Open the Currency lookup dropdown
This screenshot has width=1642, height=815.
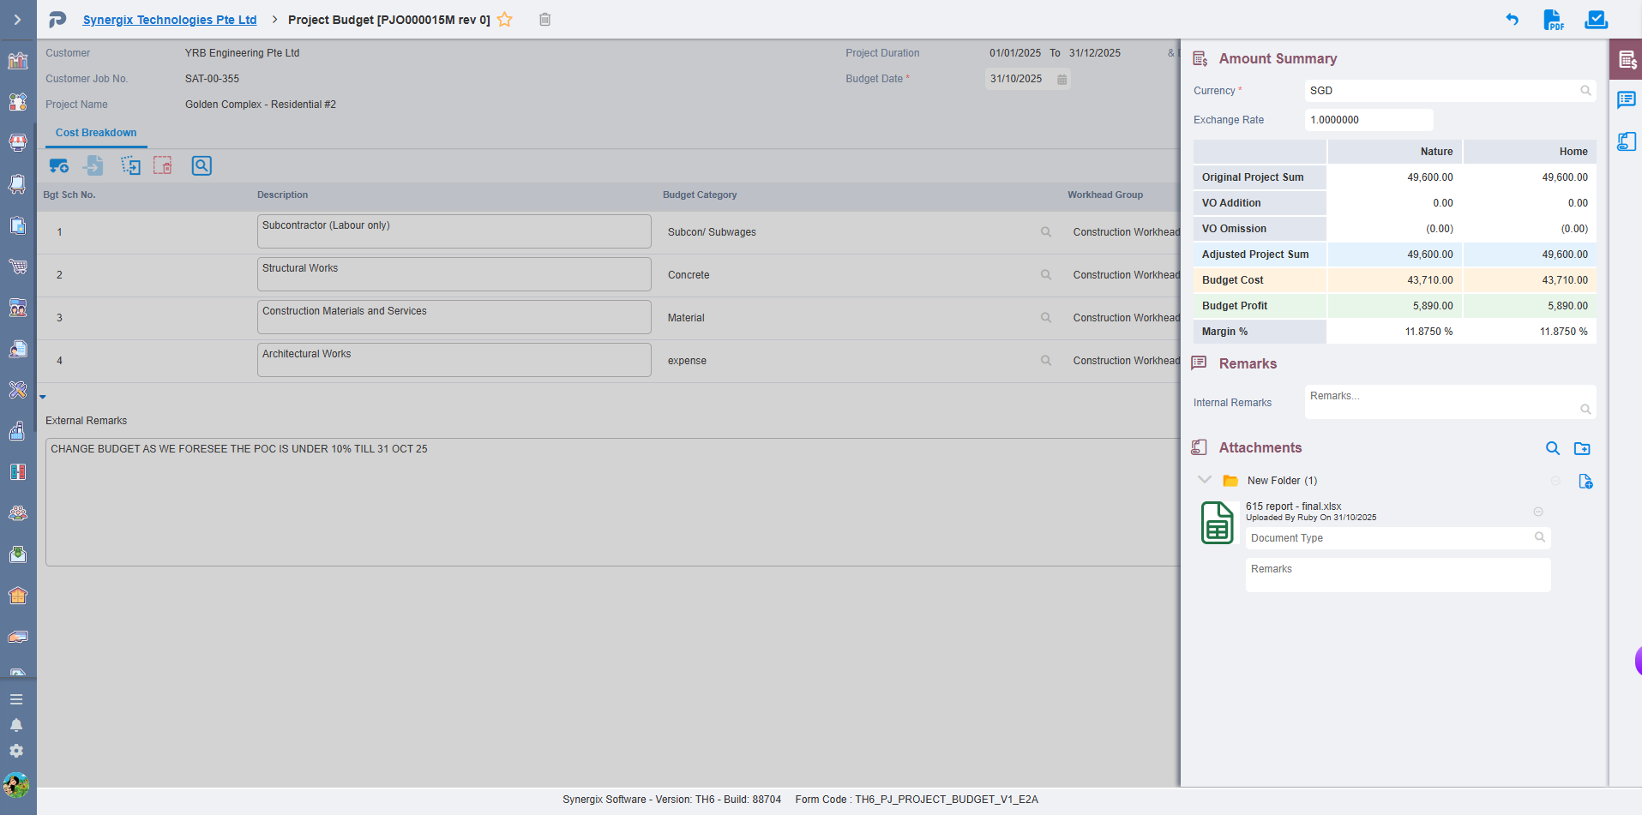coord(1585,91)
